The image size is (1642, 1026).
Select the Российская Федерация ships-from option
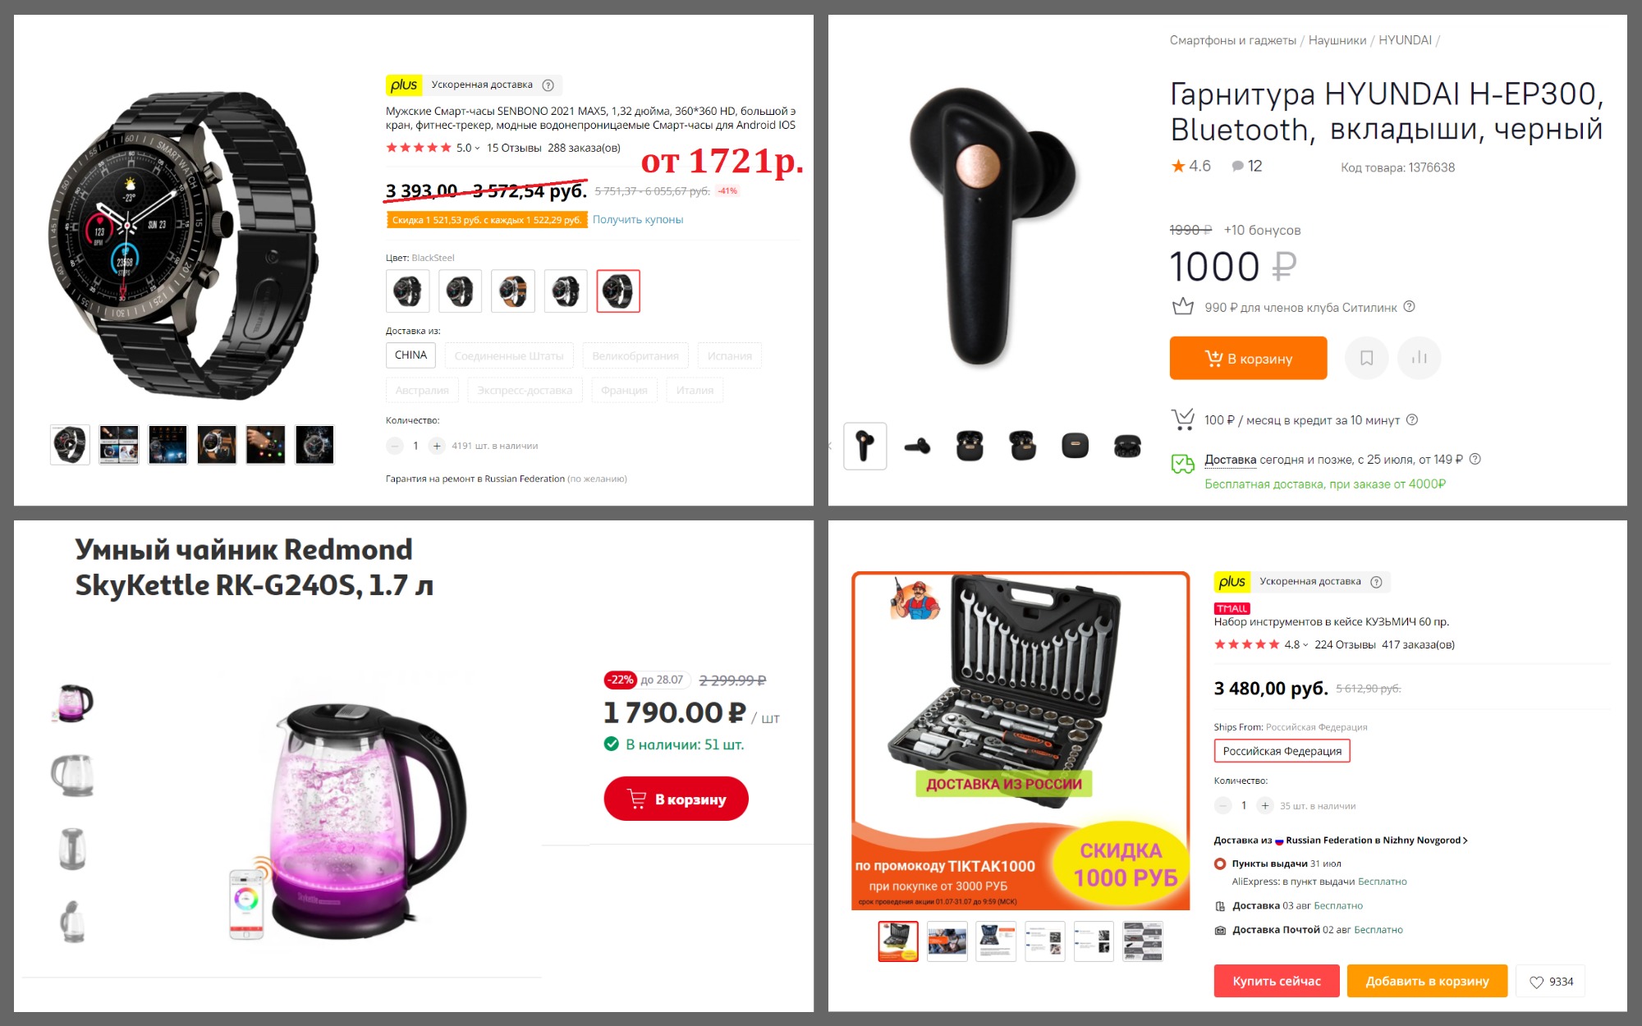[1282, 751]
